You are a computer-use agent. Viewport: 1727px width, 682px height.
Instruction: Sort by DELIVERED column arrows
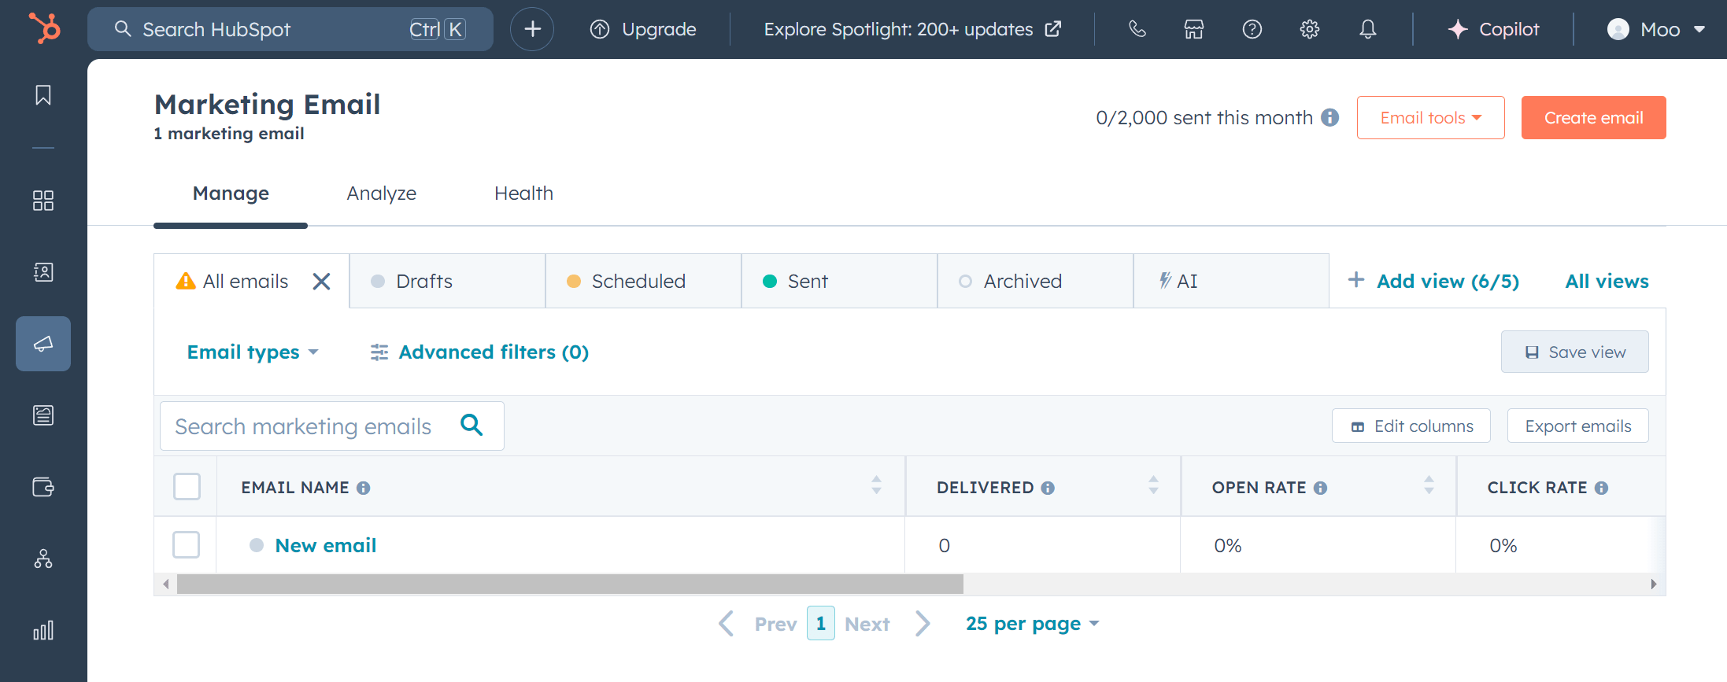click(1153, 485)
